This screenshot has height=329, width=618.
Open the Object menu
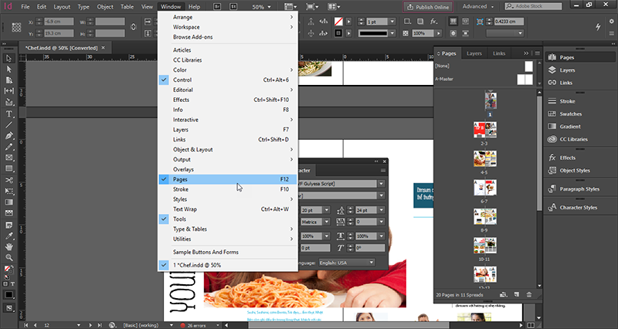[105, 7]
